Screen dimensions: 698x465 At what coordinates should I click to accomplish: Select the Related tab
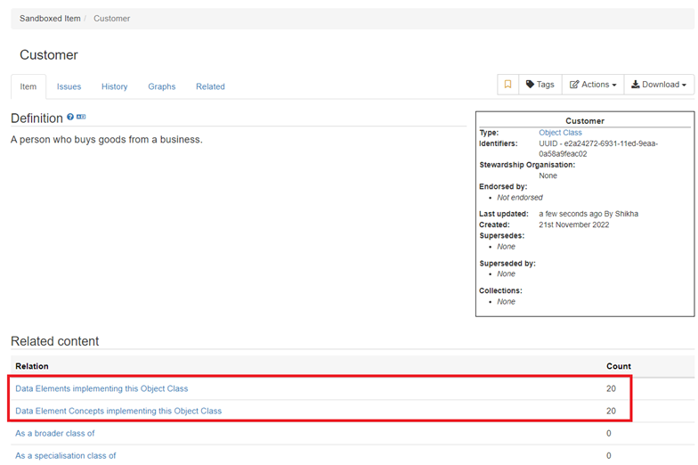pos(210,86)
